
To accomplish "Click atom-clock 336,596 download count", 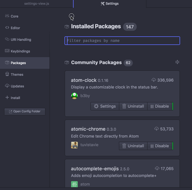I will [x=165, y=80].
